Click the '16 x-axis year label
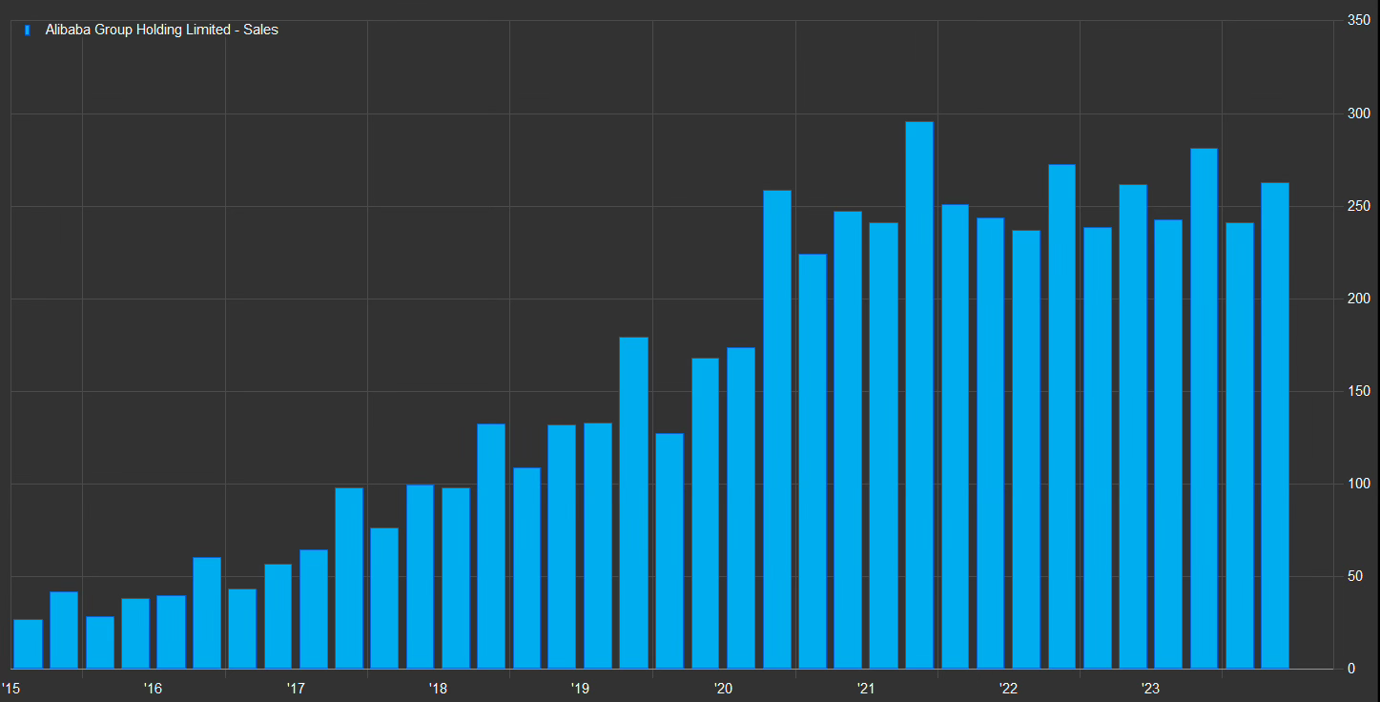The height and width of the screenshot is (702, 1380). [153, 689]
